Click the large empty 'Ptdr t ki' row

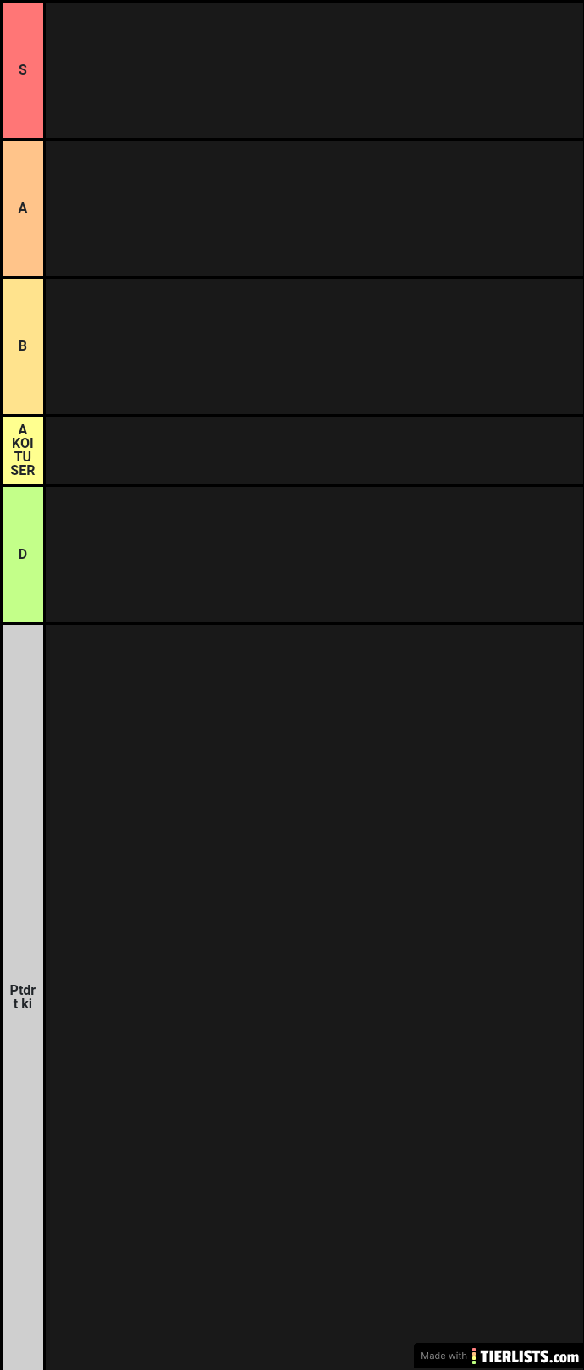[x=313, y=974]
